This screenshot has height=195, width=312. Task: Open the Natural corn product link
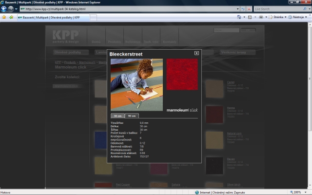coord(234,134)
